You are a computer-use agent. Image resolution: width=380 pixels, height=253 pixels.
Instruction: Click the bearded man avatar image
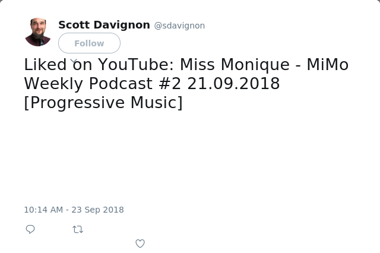(38, 32)
